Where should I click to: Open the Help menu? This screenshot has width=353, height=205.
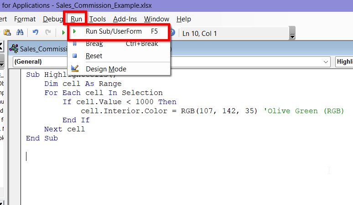(184, 19)
